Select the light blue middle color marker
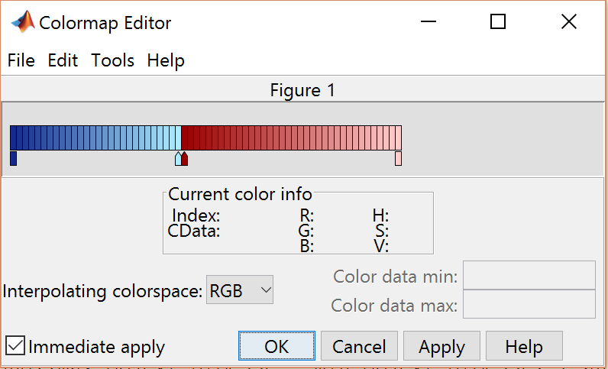 coord(178,159)
